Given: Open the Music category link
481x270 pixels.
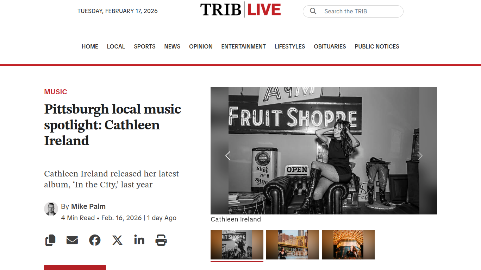Looking at the screenshot, I should click(56, 92).
